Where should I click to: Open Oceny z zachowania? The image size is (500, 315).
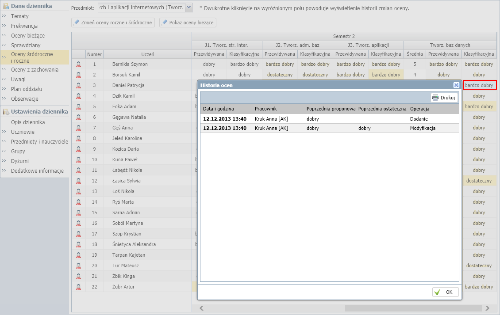click(x=35, y=69)
